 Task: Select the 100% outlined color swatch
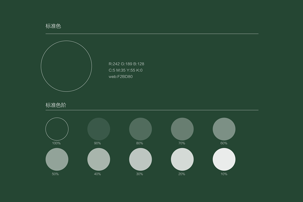57,129
